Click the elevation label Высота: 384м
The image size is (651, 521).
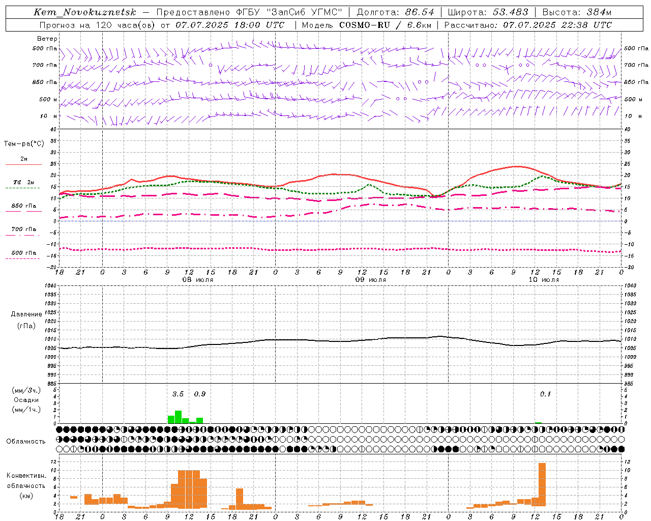[x=577, y=12]
